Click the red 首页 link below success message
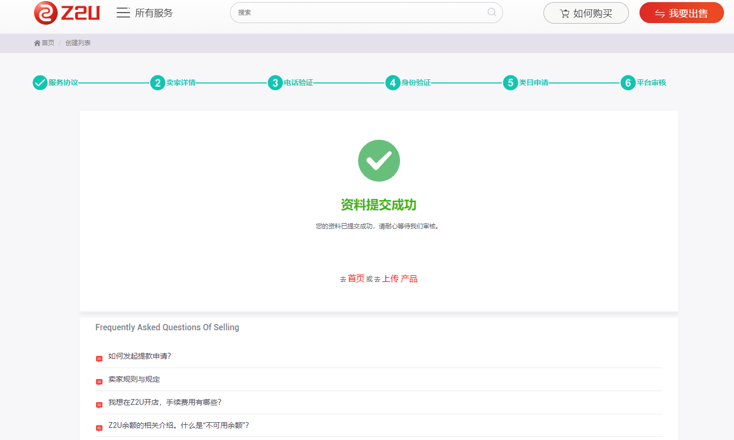Screen dimensions: 734x440 [x=356, y=279]
